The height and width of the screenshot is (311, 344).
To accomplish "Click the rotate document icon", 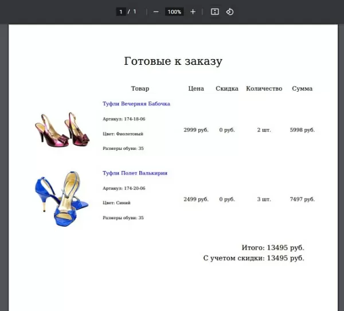I will 230,11.
